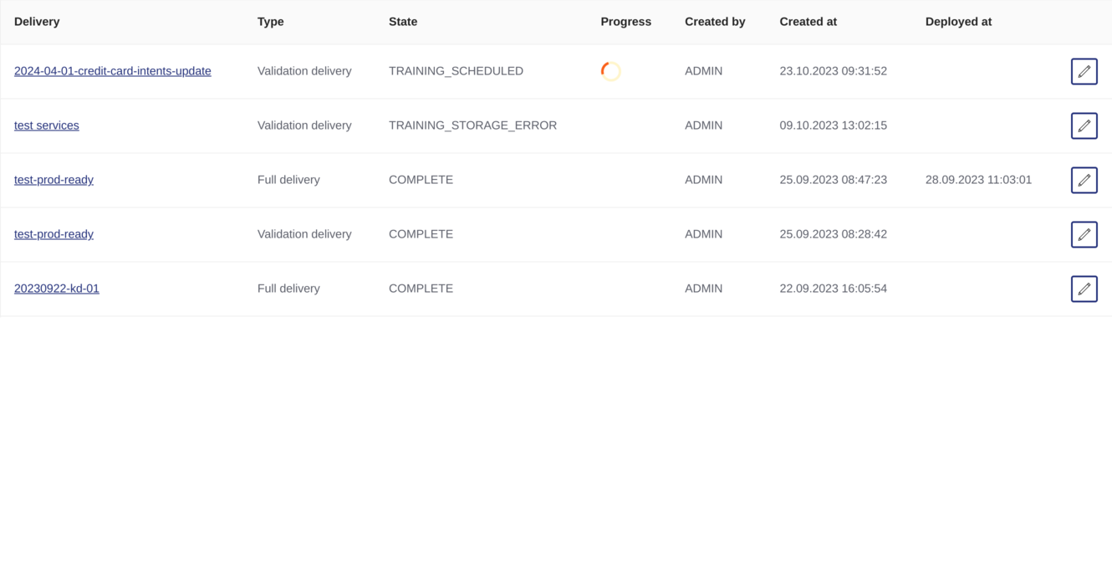Click the Created at column header
Screen dimensions: 1112x588
(808, 22)
